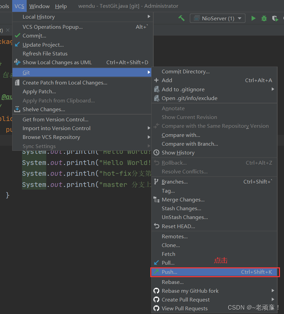Click the Merge Changes icon
284x314 pixels.
[156, 199]
